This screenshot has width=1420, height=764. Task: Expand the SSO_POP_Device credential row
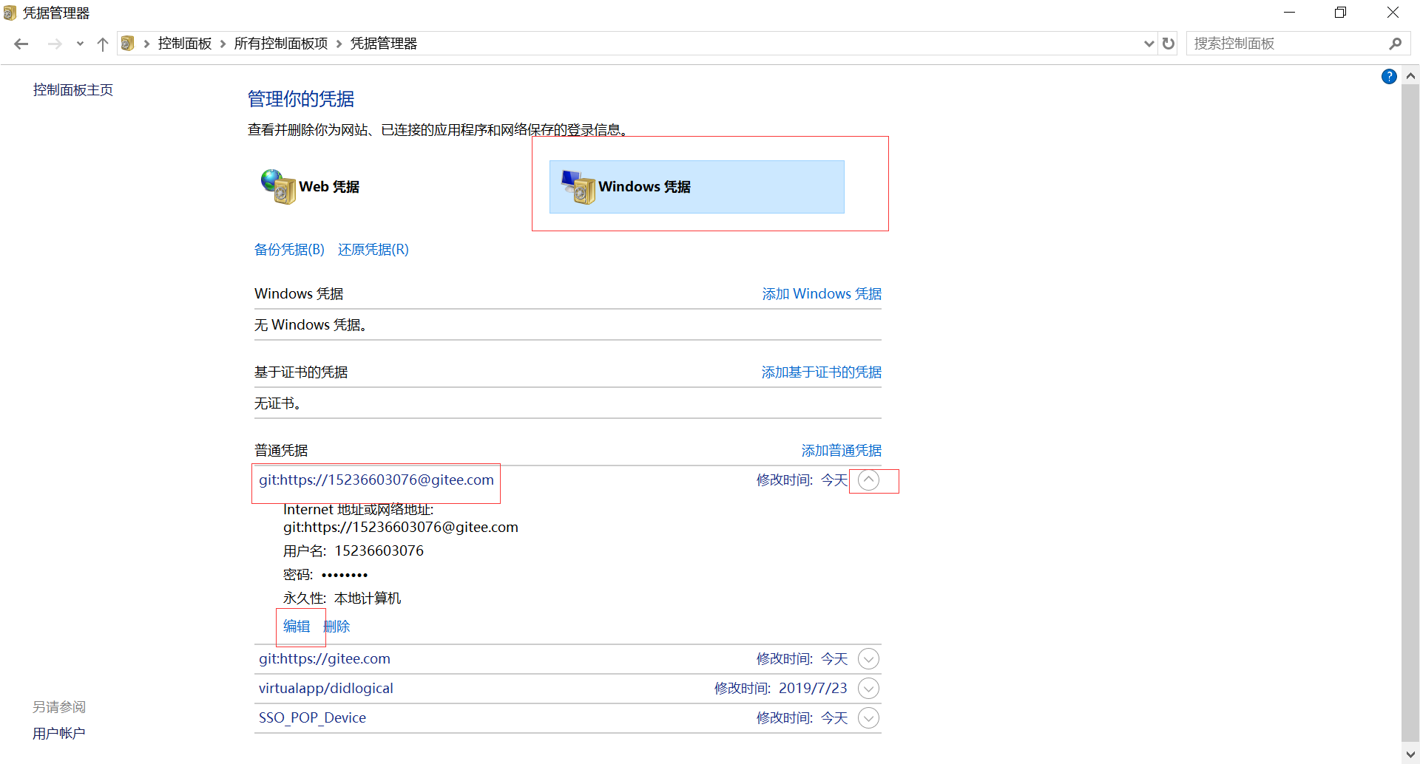(869, 718)
